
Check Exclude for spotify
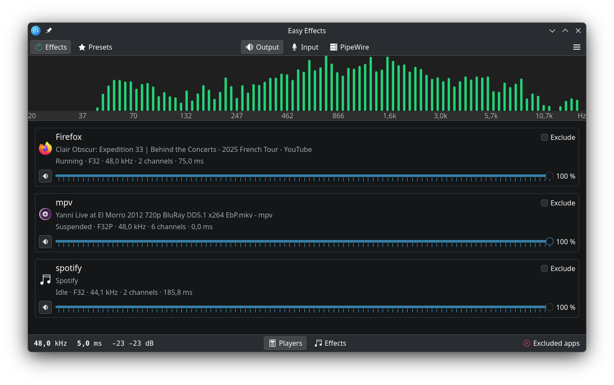click(544, 268)
